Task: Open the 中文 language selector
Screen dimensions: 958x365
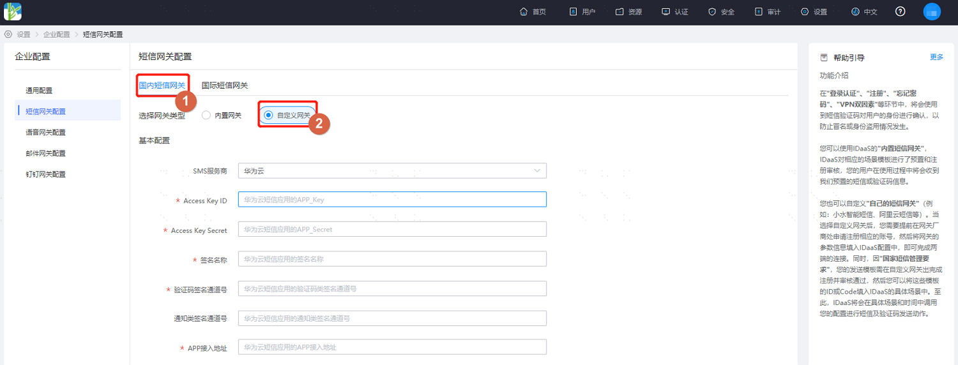Action: (x=864, y=12)
